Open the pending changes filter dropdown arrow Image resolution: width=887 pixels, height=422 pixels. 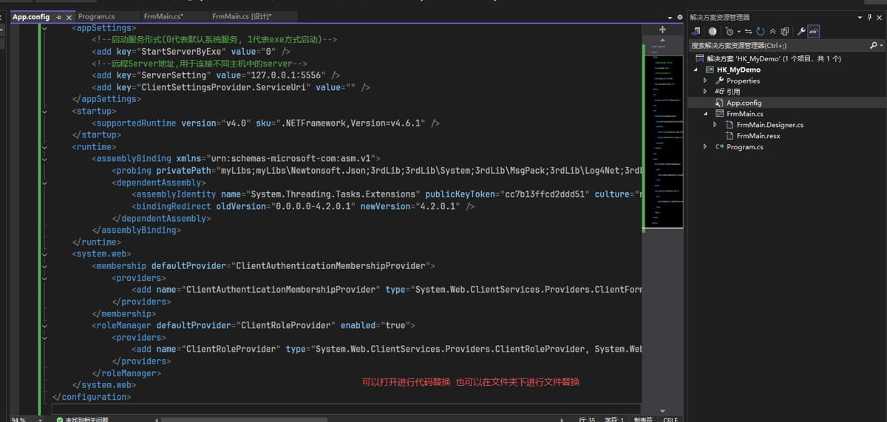[738, 31]
